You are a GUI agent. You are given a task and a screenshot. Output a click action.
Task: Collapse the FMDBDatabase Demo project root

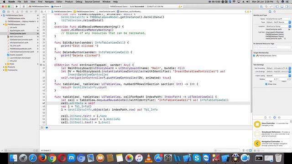2,15
